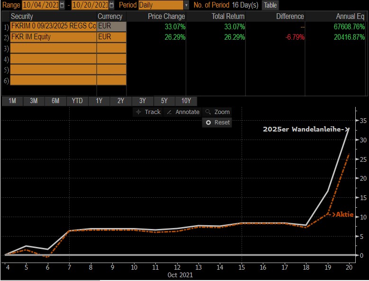Click the Security column header

[x=22, y=17]
